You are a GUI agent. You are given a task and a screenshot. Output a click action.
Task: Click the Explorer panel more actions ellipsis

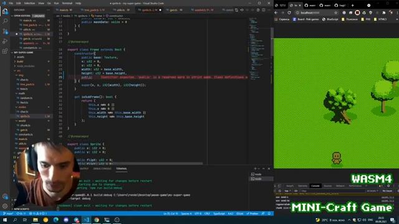point(49,10)
